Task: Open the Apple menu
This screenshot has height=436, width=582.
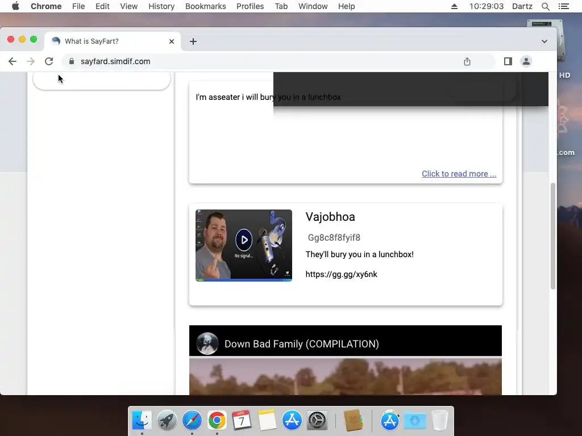Action: click(15, 6)
